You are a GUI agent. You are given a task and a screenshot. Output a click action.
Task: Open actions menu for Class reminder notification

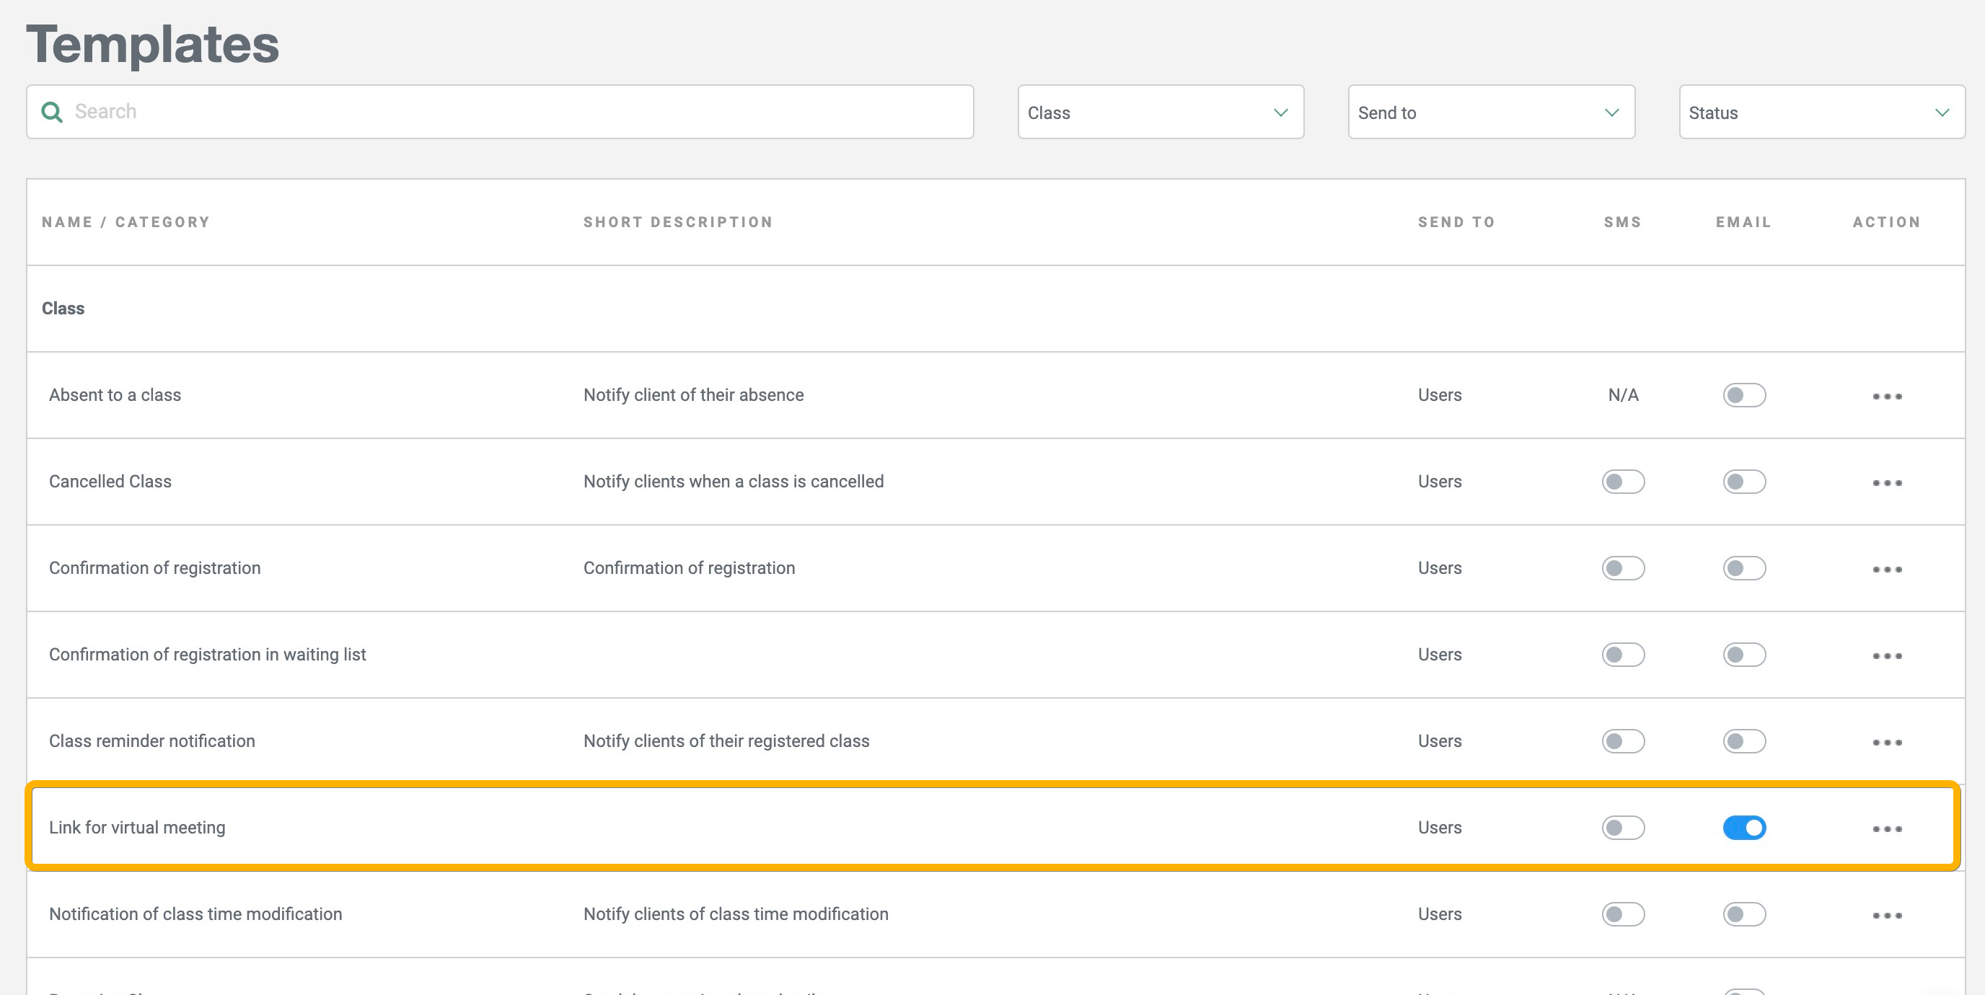(x=1886, y=743)
